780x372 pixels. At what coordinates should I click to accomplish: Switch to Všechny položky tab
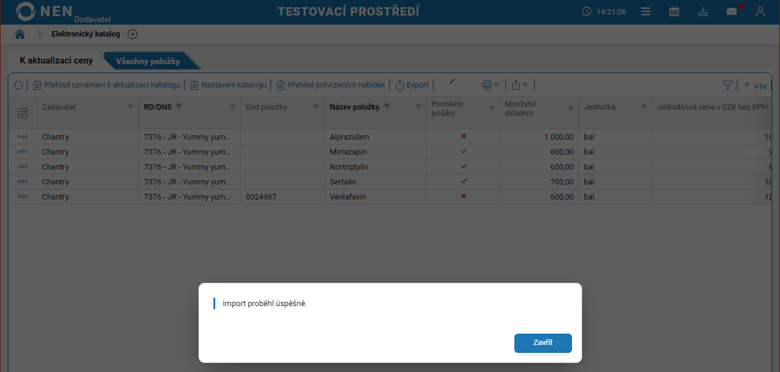(147, 61)
